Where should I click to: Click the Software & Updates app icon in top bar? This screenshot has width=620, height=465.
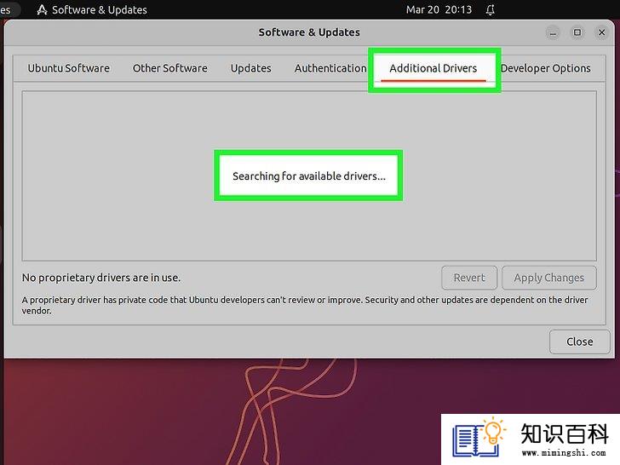[x=42, y=9]
